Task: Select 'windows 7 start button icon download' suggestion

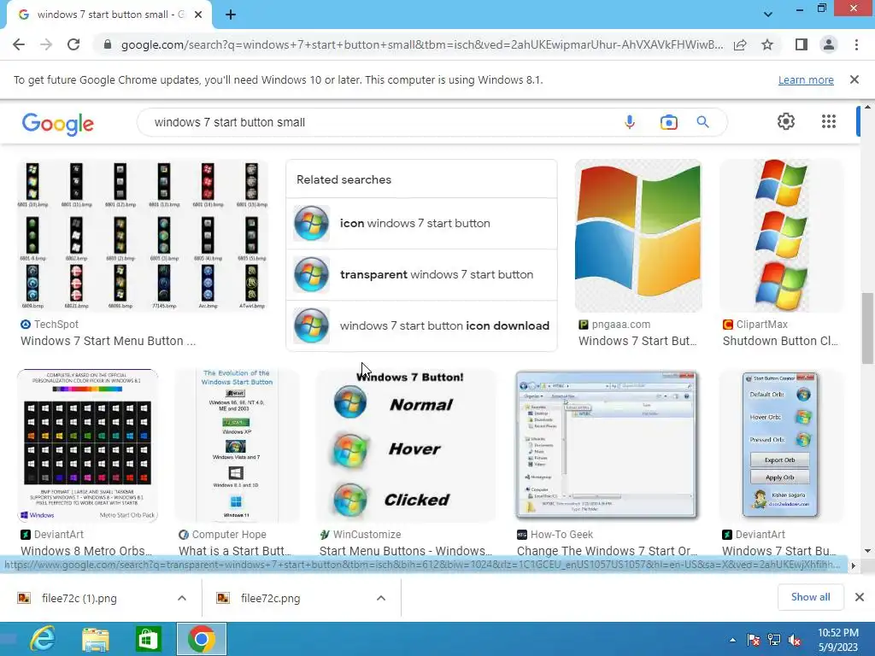Action: (421, 325)
